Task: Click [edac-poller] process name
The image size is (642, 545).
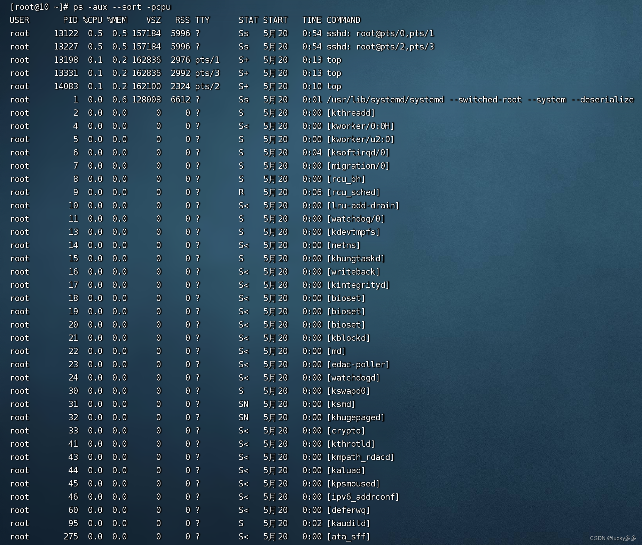Action: 358,364
